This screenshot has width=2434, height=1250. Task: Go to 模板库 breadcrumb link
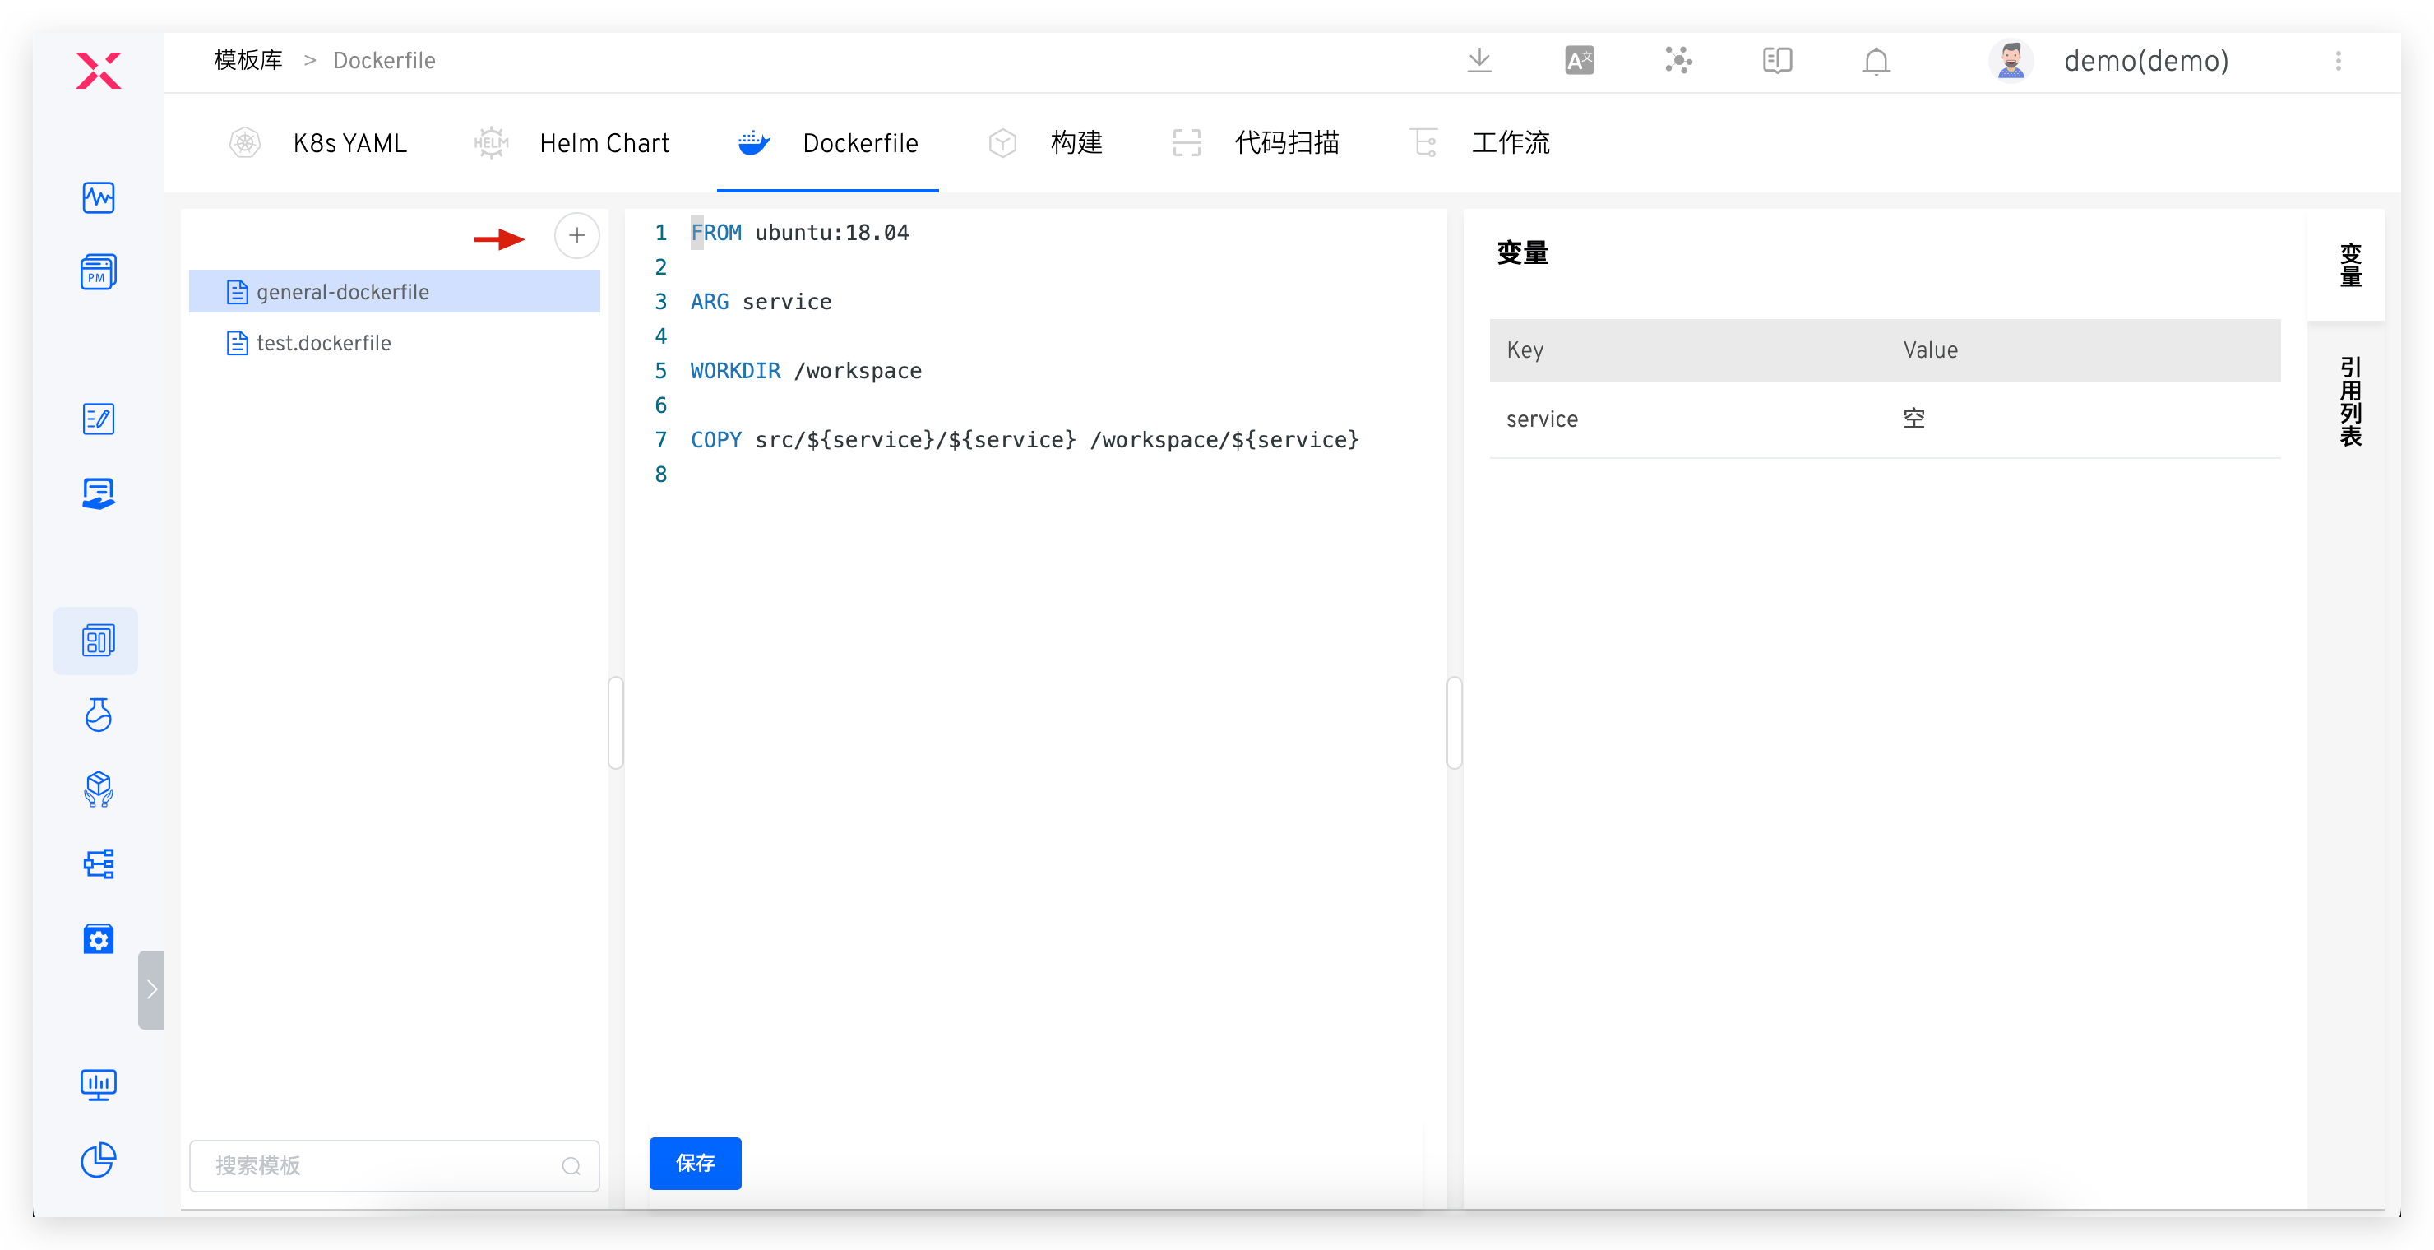[248, 62]
